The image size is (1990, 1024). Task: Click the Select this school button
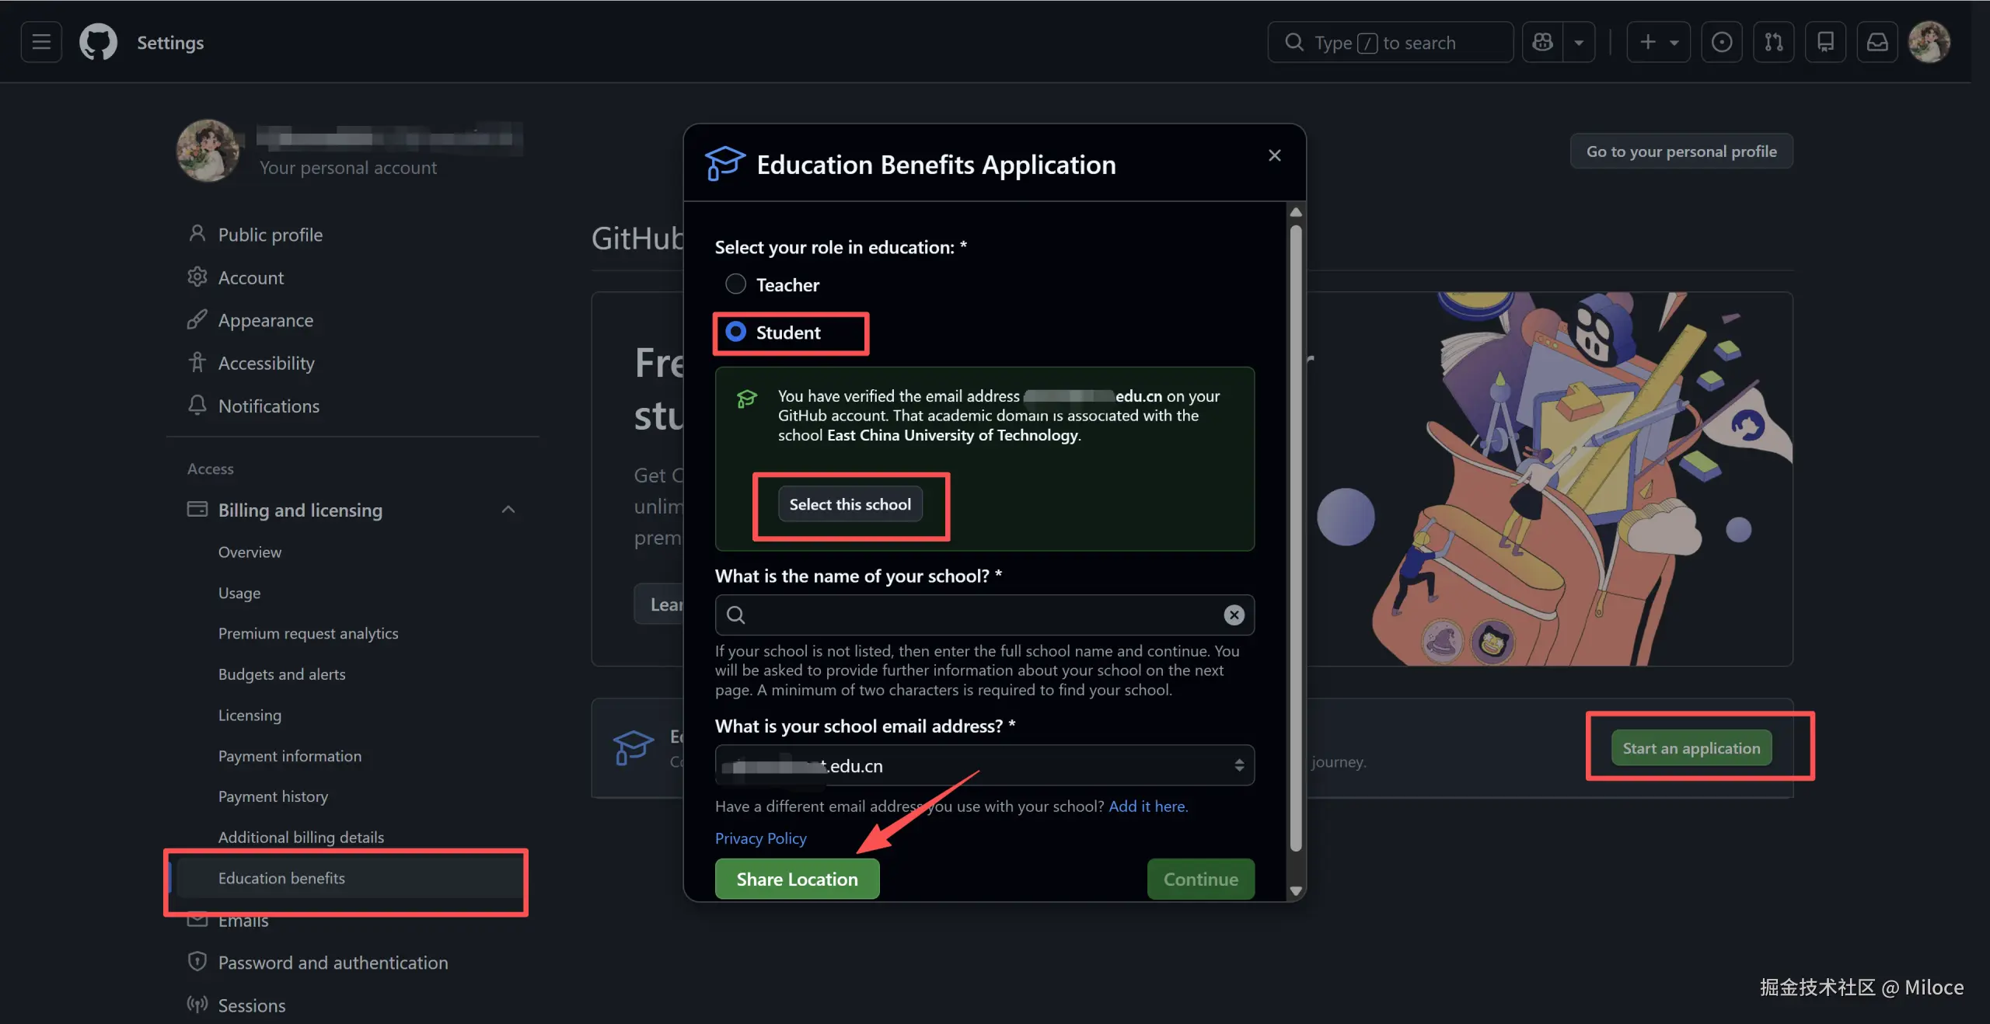(x=850, y=504)
